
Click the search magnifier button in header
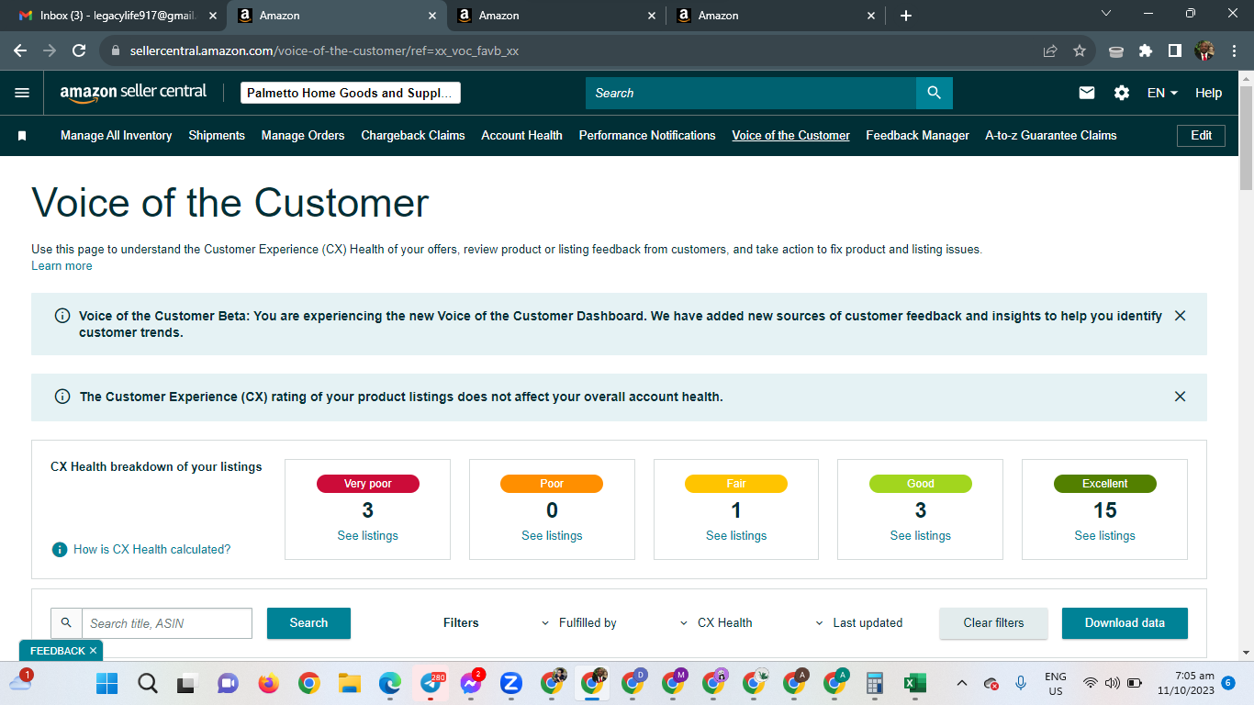934,93
